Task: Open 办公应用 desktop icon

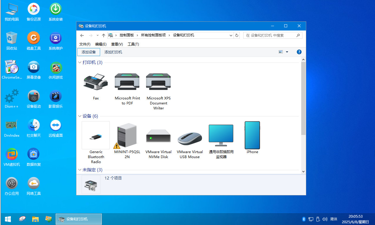Action: point(12,186)
